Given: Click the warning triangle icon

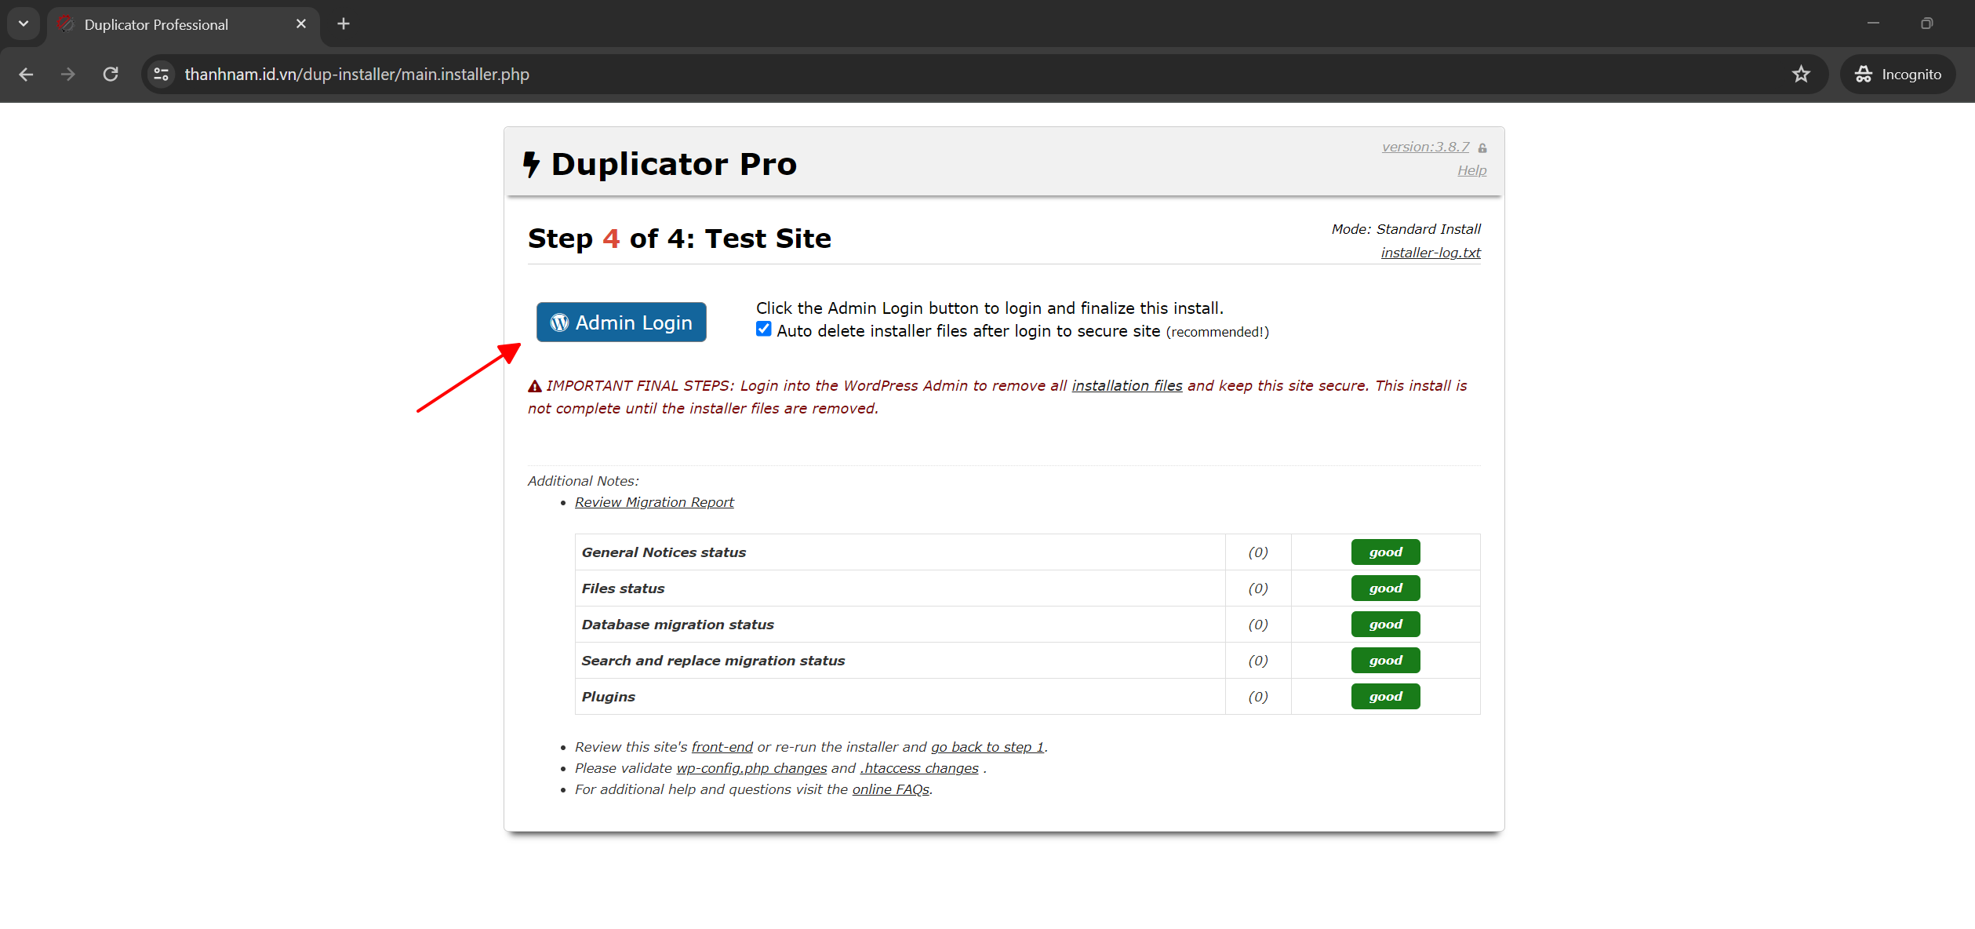Looking at the screenshot, I should (x=535, y=386).
